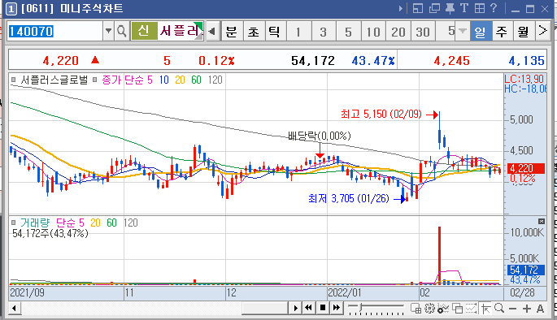Click the 20-day moving average label in price legend
The width and height of the screenshot is (557, 320).
pos(180,80)
